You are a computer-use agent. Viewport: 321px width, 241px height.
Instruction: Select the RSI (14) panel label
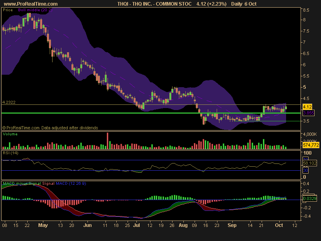coord(10,153)
